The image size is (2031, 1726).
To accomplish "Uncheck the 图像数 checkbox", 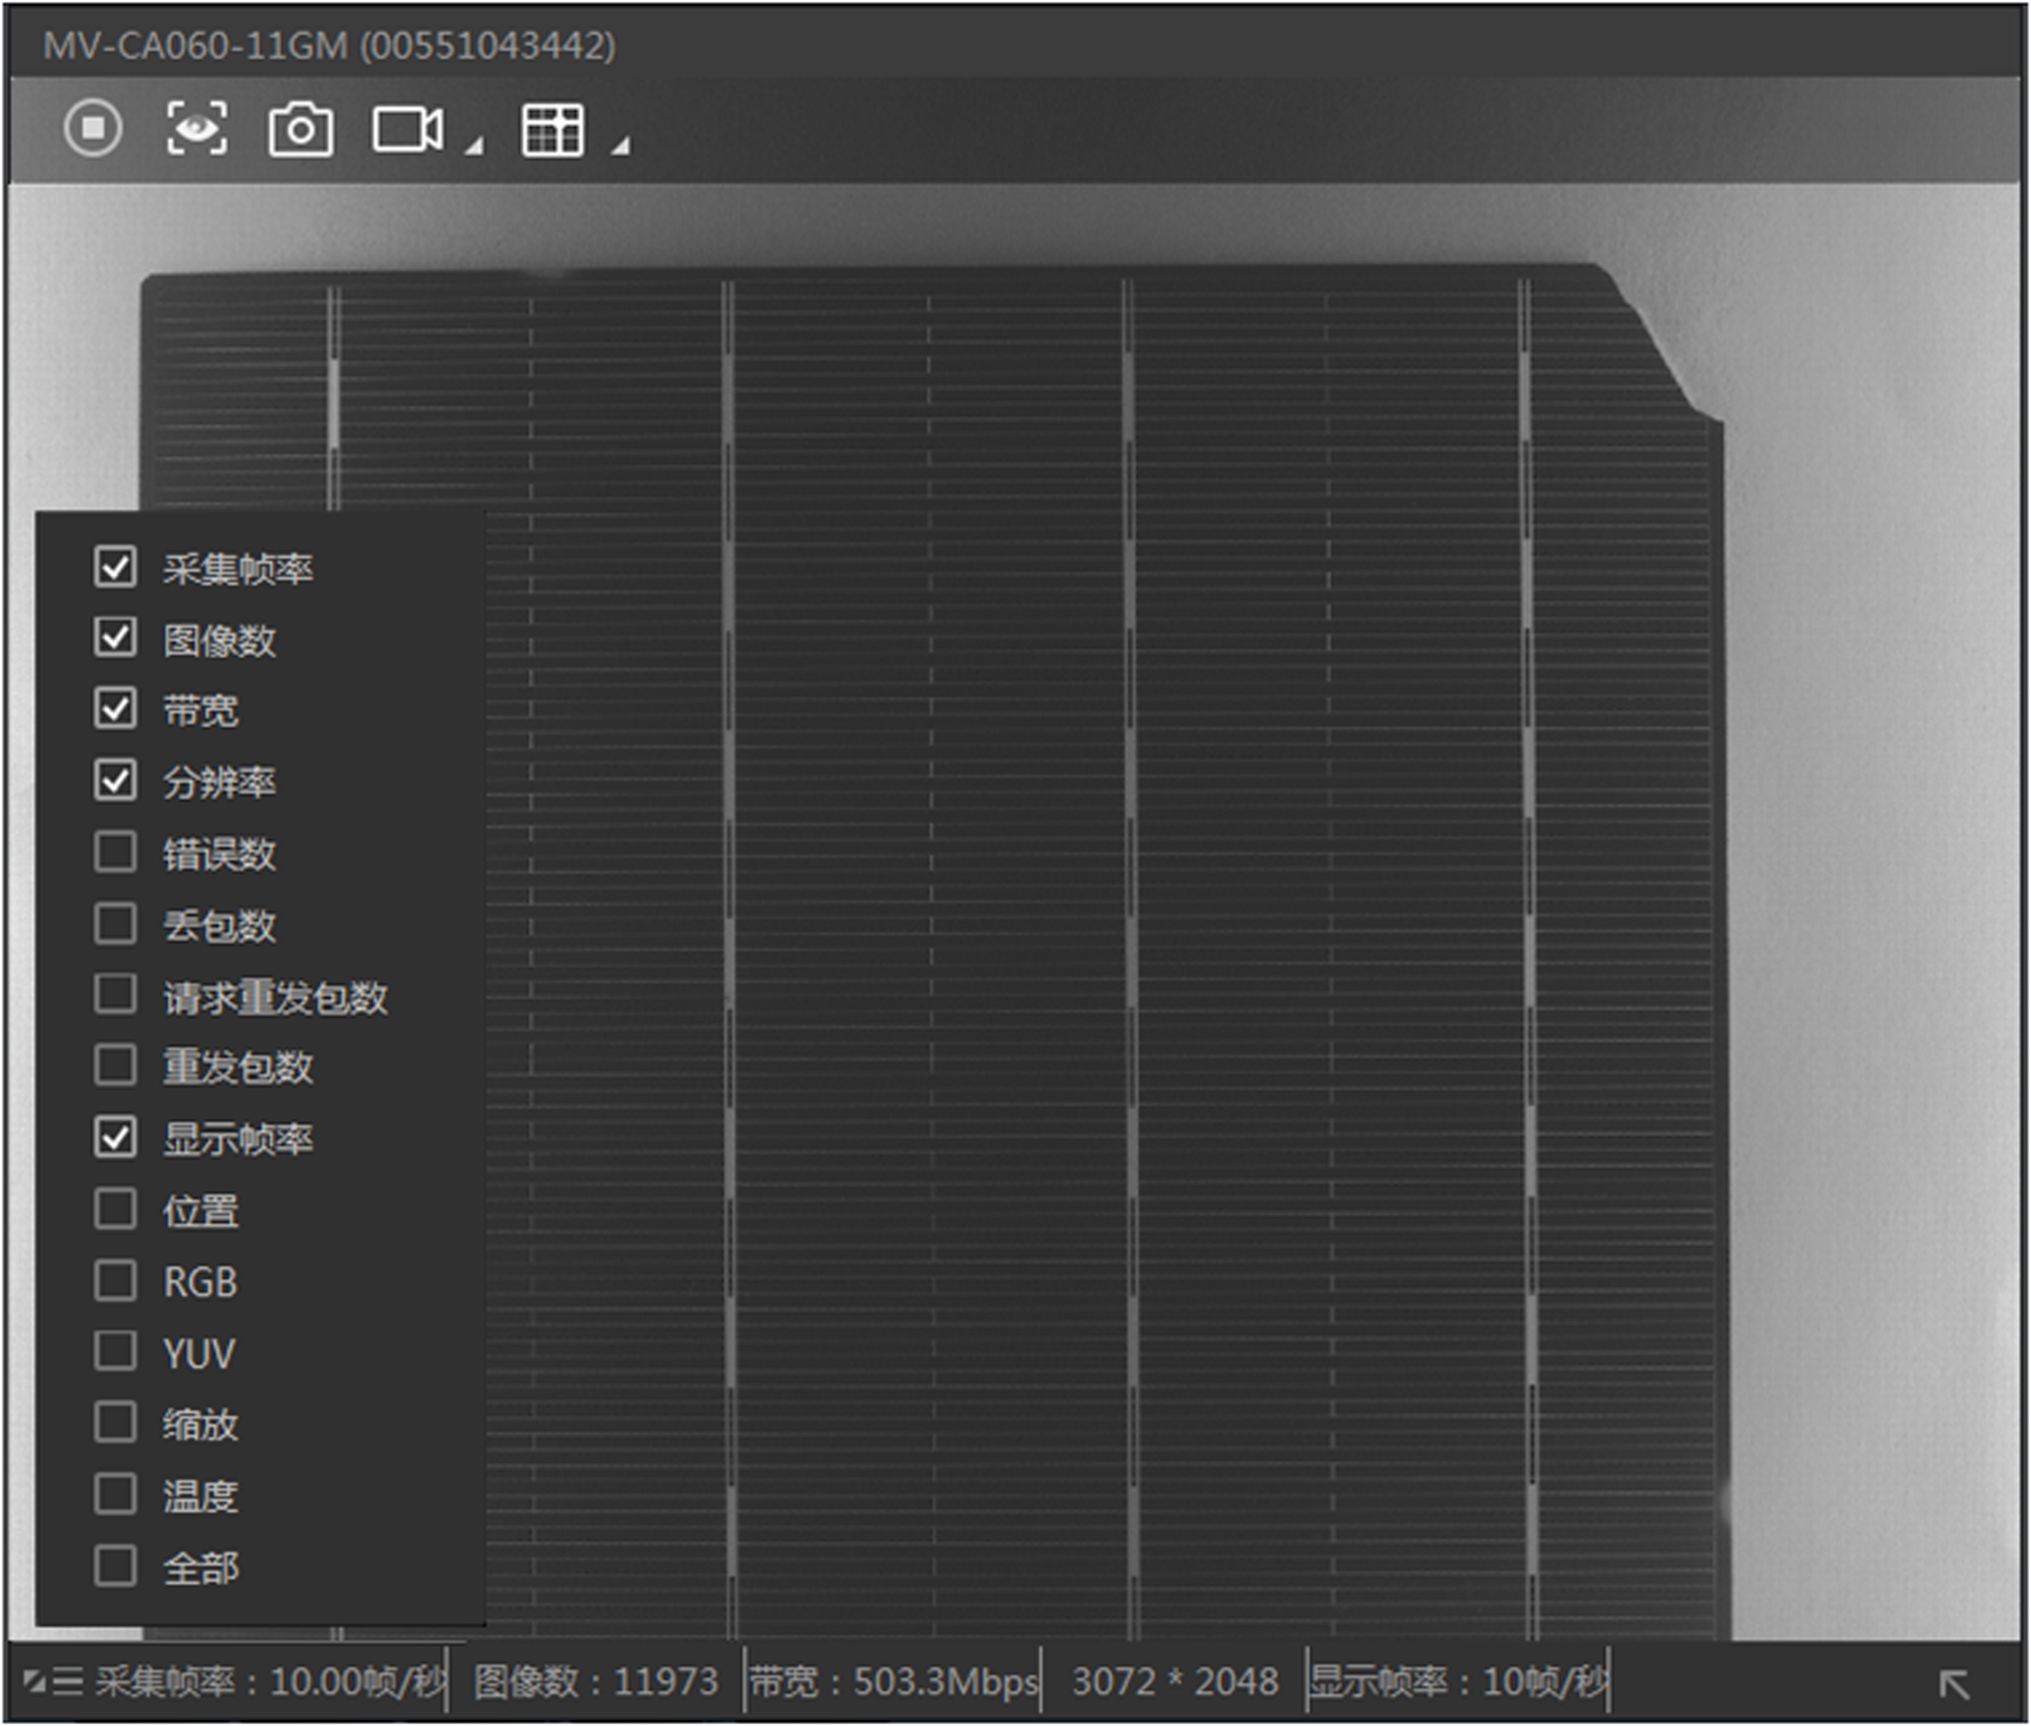I will click(115, 638).
